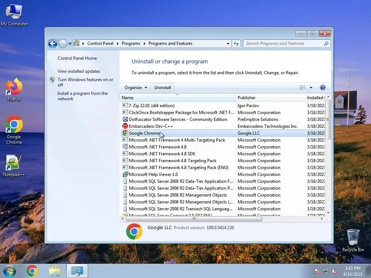Click scroll down arrow of program list
Screen dimensions: 371x278
[328, 213]
